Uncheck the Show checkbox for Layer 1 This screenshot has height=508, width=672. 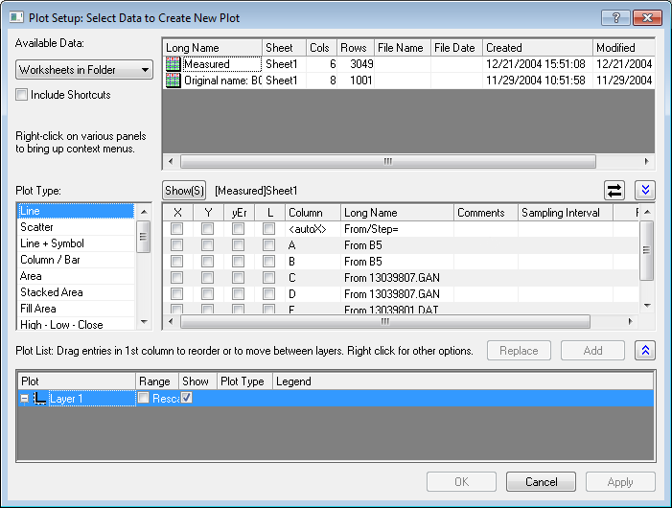tap(187, 398)
